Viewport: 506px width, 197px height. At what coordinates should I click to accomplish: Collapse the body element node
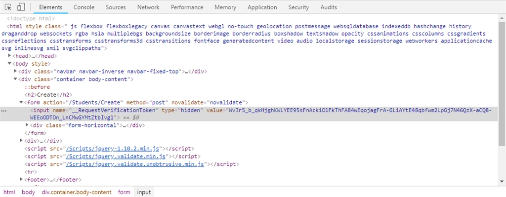[x=10, y=64]
